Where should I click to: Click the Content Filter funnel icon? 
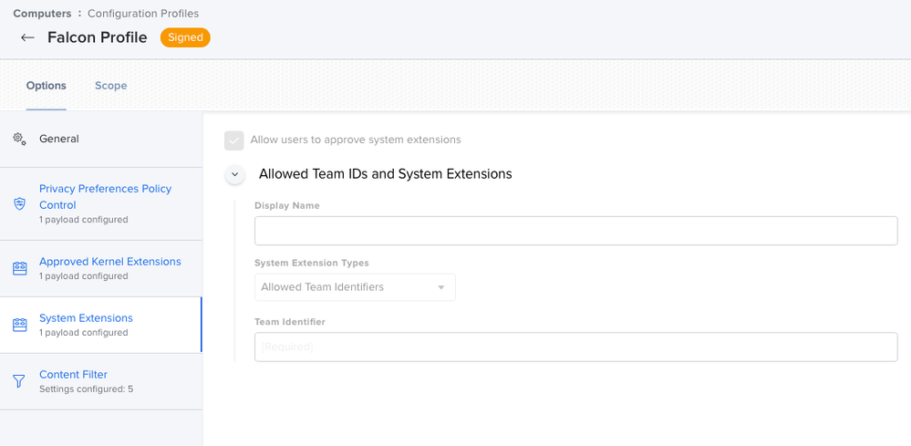[x=19, y=381]
